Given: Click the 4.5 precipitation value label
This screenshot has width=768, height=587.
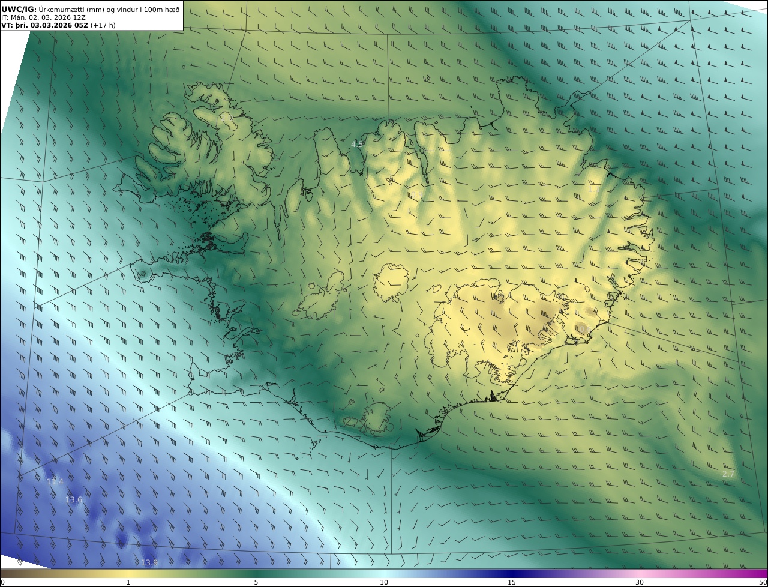Looking at the screenshot, I should [x=357, y=144].
